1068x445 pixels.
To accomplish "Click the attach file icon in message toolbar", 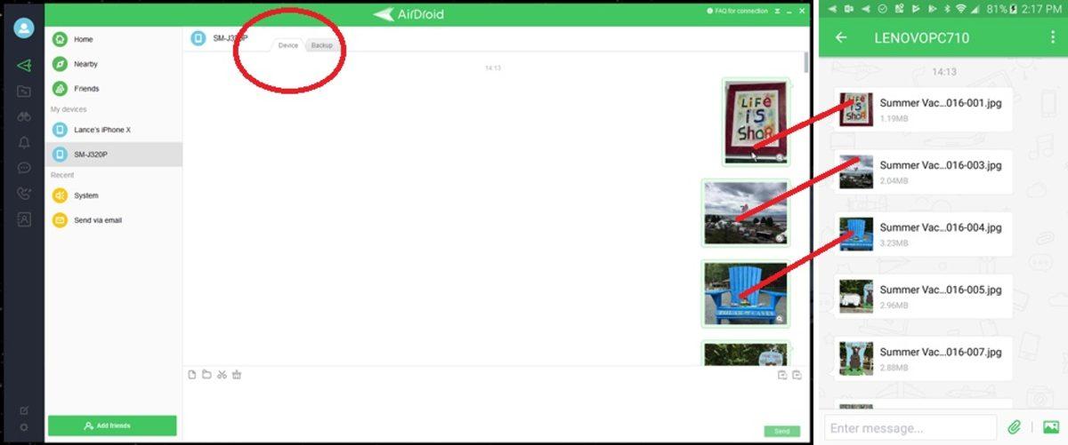I will [x=191, y=375].
